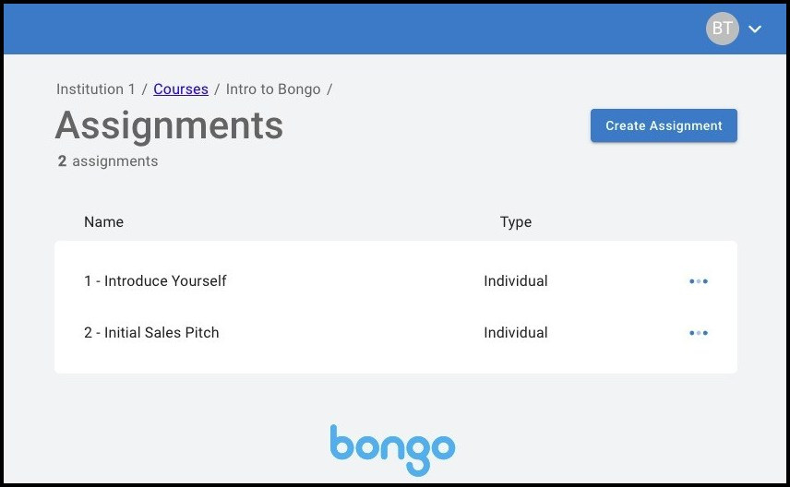Click the slash separator after Courses
The width and height of the screenshot is (790, 487).
tap(217, 89)
